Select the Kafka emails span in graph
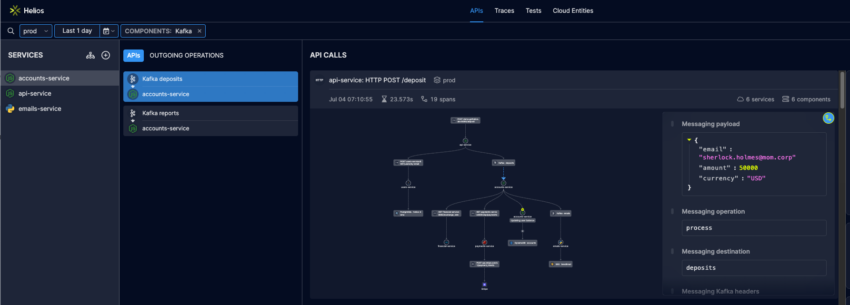The width and height of the screenshot is (850, 305). (560, 213)
